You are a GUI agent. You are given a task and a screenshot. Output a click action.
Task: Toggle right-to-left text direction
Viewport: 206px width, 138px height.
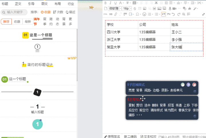169,14
